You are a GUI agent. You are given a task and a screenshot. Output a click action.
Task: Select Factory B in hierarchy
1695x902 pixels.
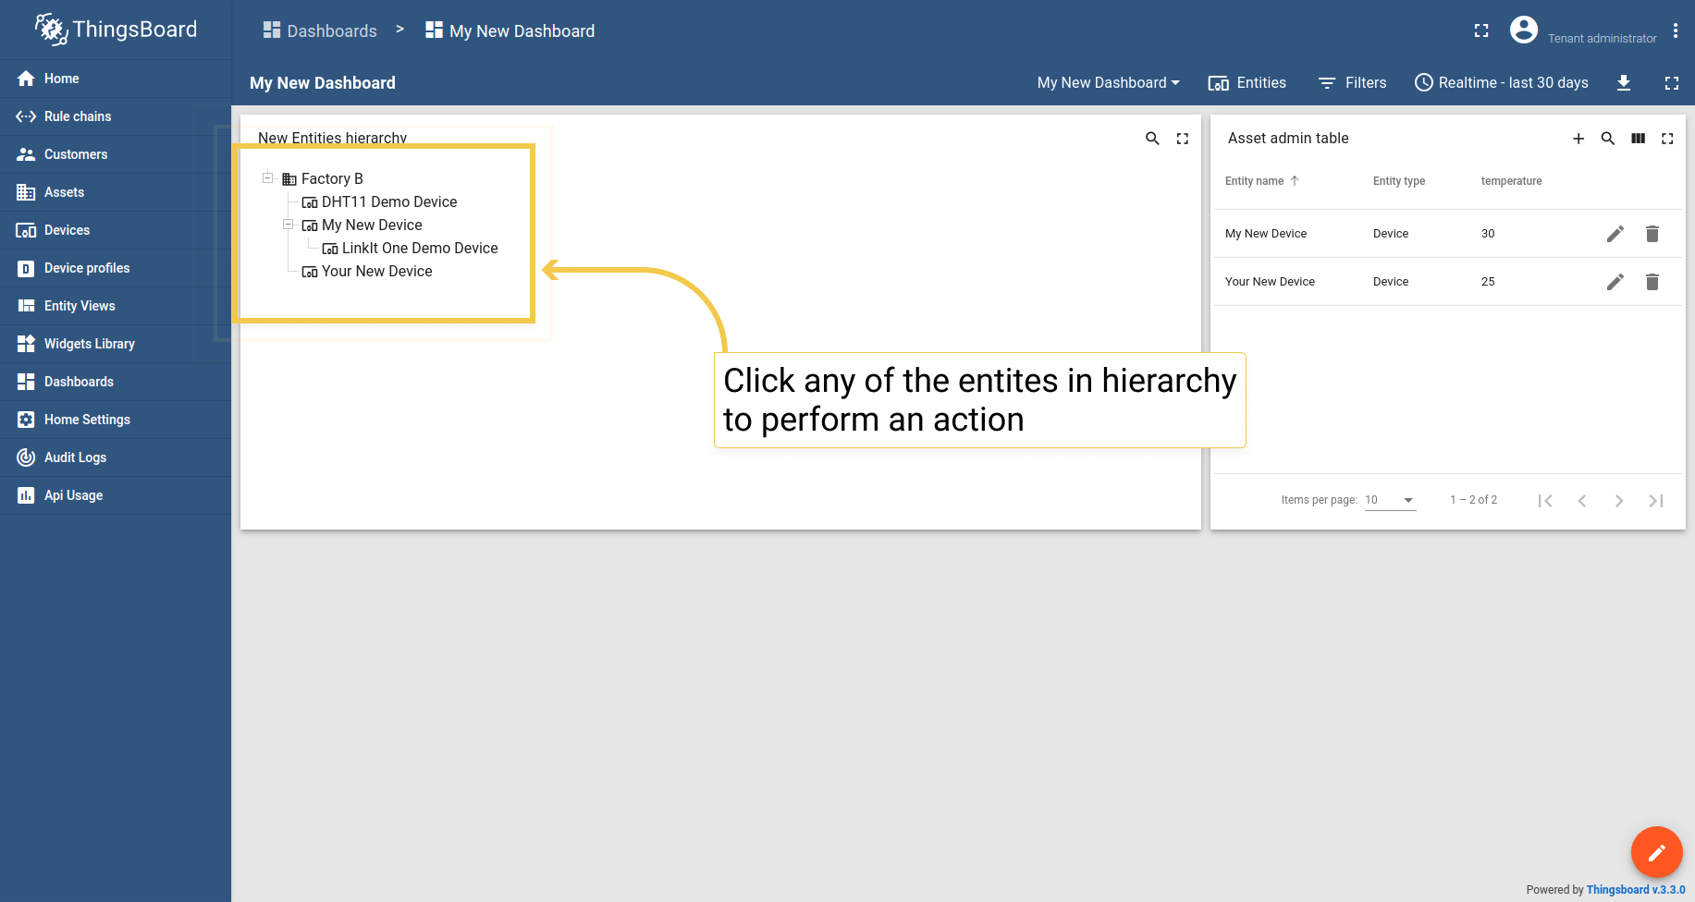click(x=323, y=178)
